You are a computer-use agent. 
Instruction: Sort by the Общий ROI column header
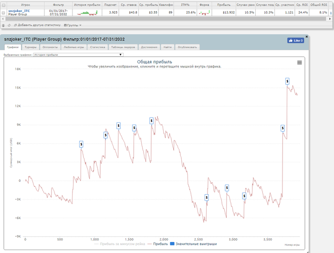[x=319, y=5]
